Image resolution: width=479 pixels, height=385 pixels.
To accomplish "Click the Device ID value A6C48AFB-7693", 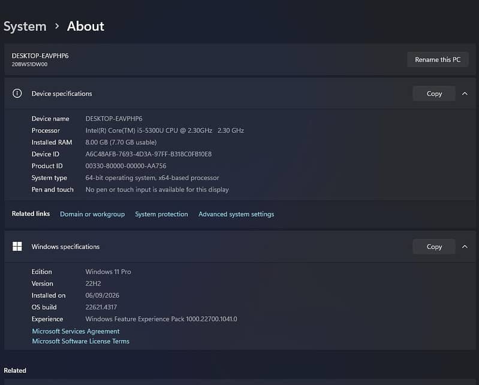I will pos(149,154).
